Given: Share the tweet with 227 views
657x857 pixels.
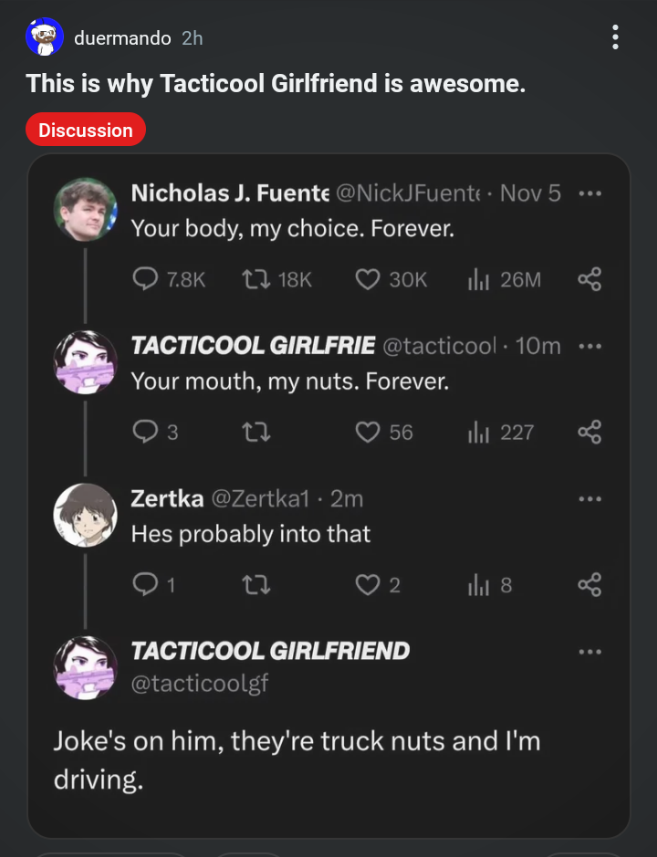Looking at the screenshot, I should pos(589,432).
